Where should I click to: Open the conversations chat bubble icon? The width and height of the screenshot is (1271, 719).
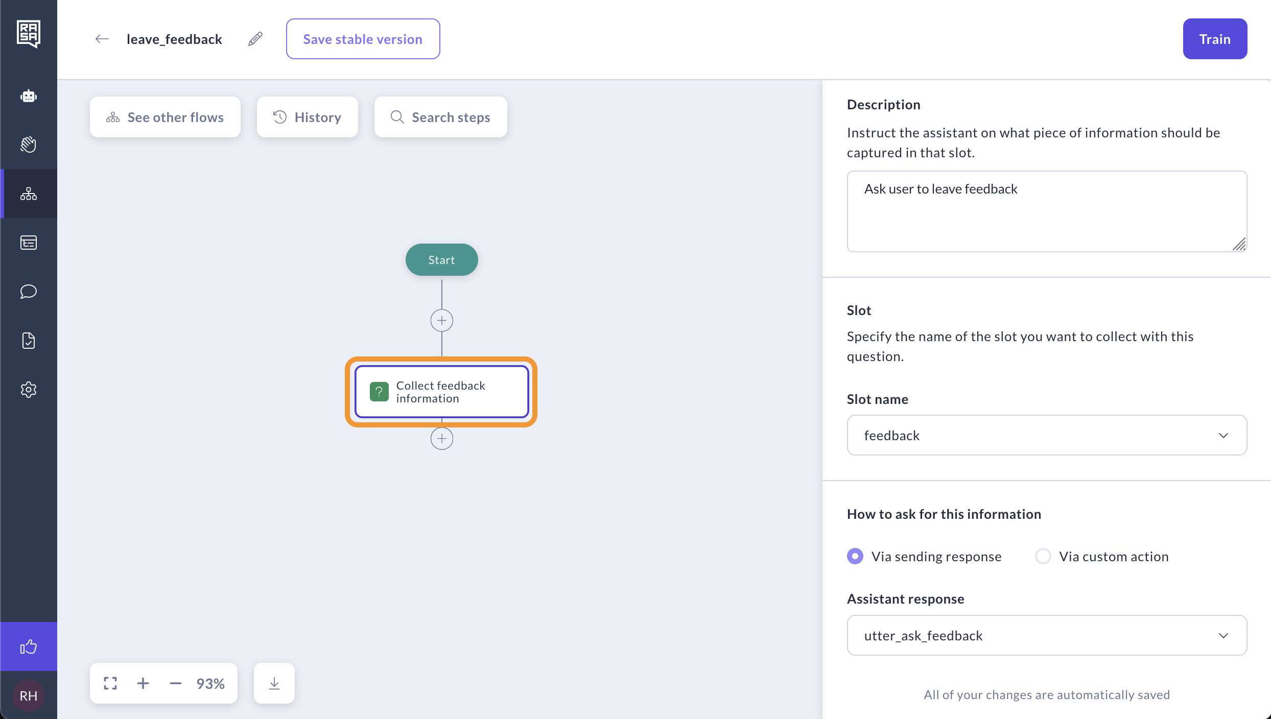coord(29,292)
